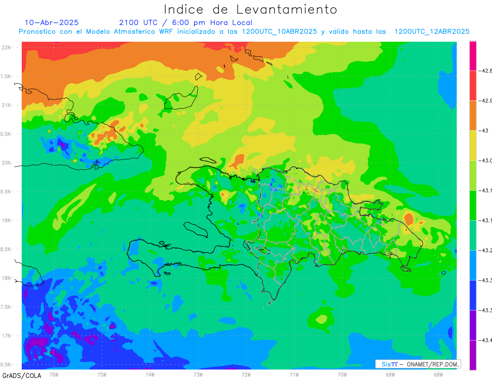Click the latitude label '21N'
492x380 pixels.
[x=7, y=105]
